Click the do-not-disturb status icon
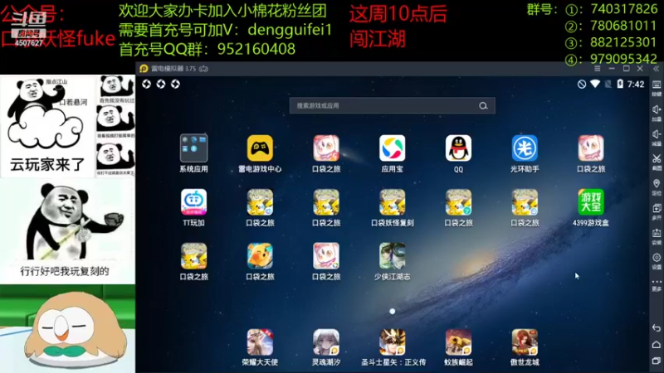 coord(582,85)
